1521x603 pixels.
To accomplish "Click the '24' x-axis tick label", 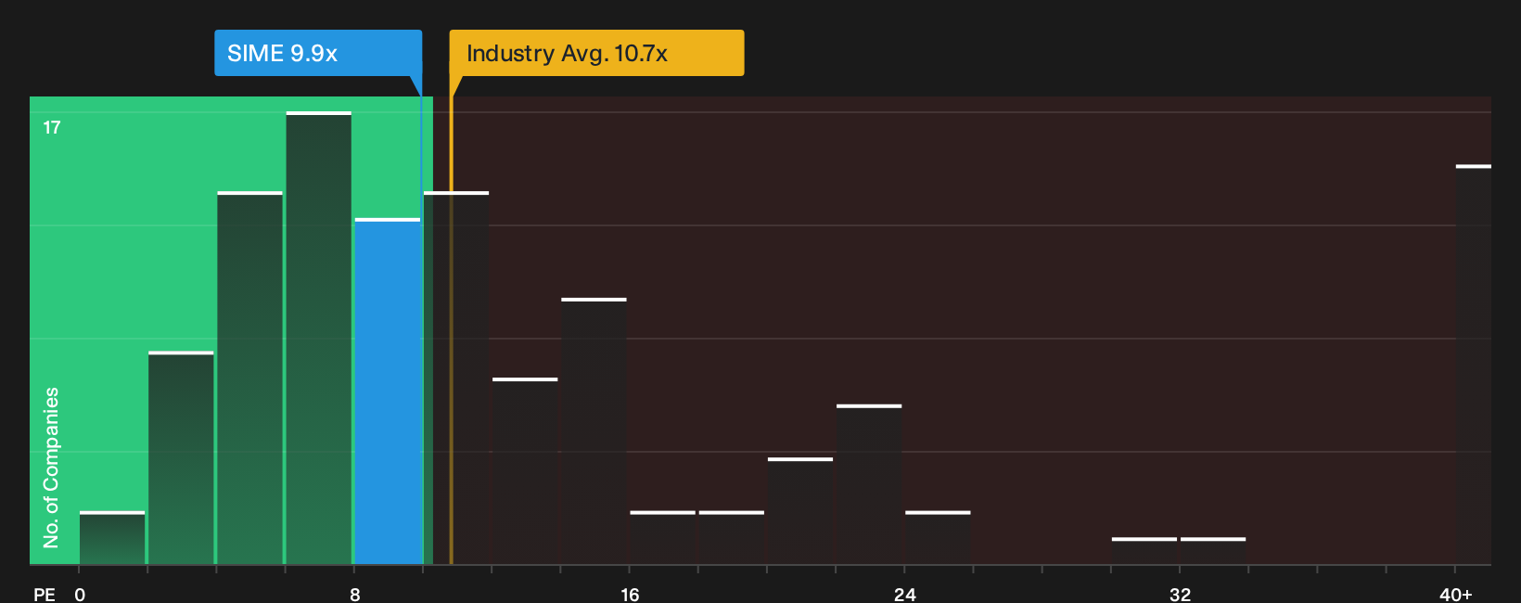I will point(905,594).
